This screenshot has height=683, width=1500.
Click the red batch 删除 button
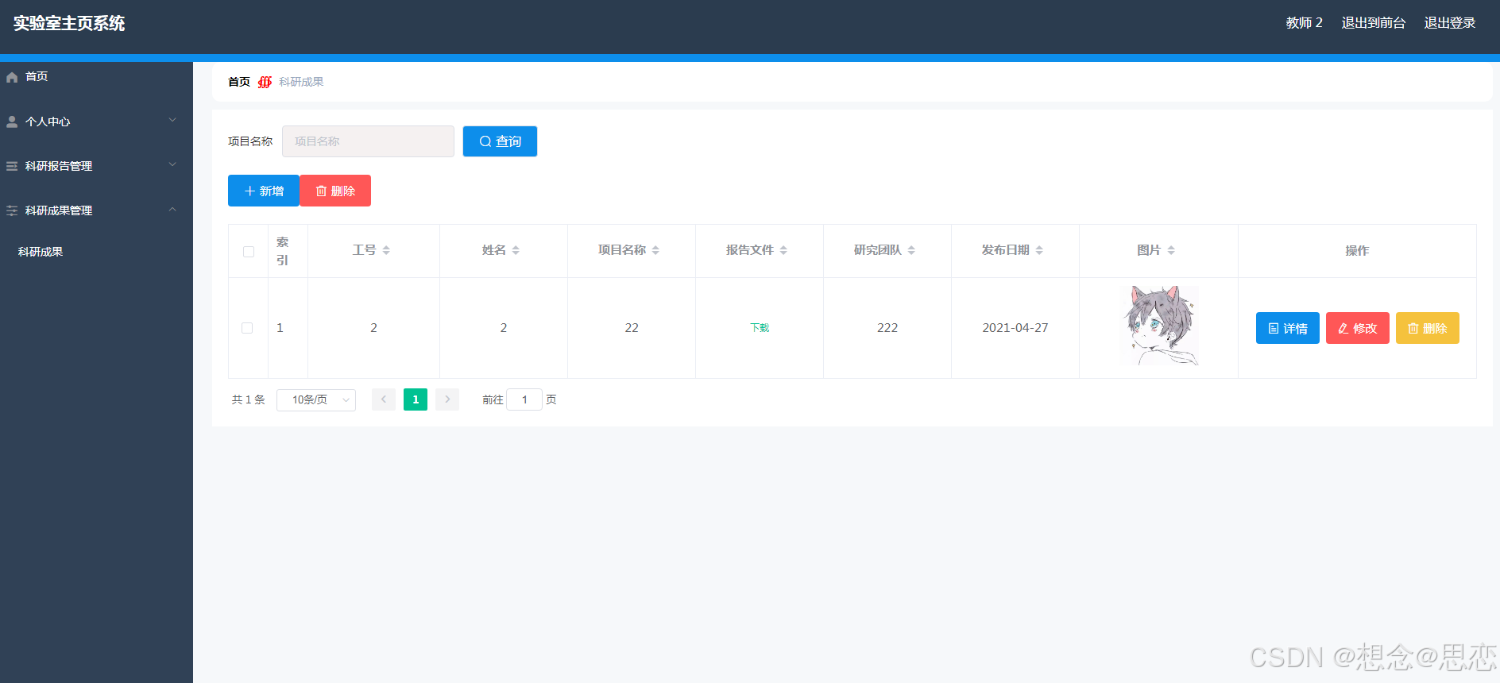335,191
